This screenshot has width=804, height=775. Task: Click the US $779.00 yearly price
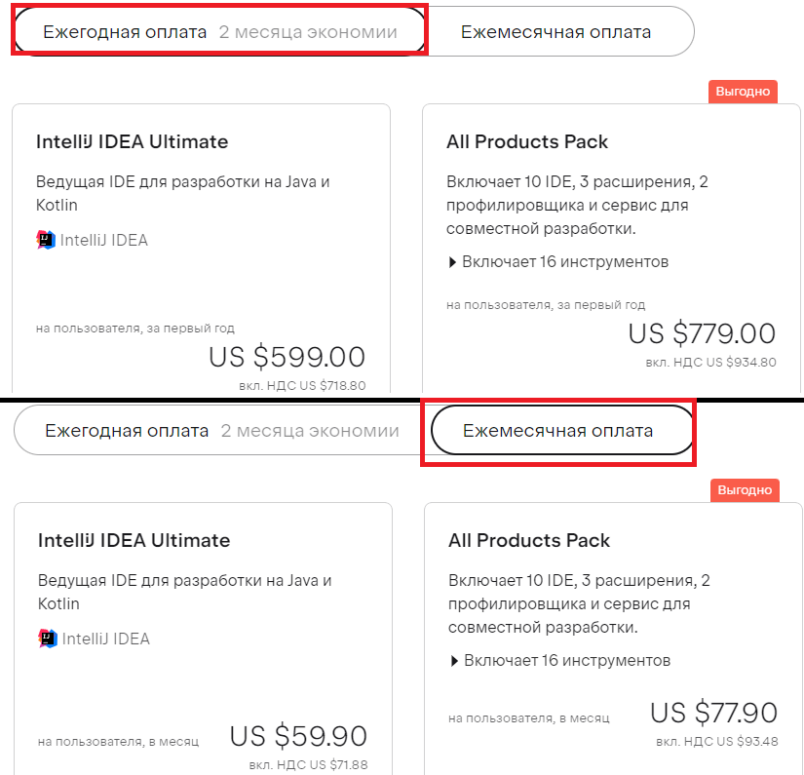point(702,333)
